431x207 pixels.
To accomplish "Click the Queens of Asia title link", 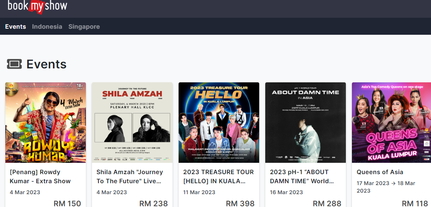I will click(x=380, y=172).
